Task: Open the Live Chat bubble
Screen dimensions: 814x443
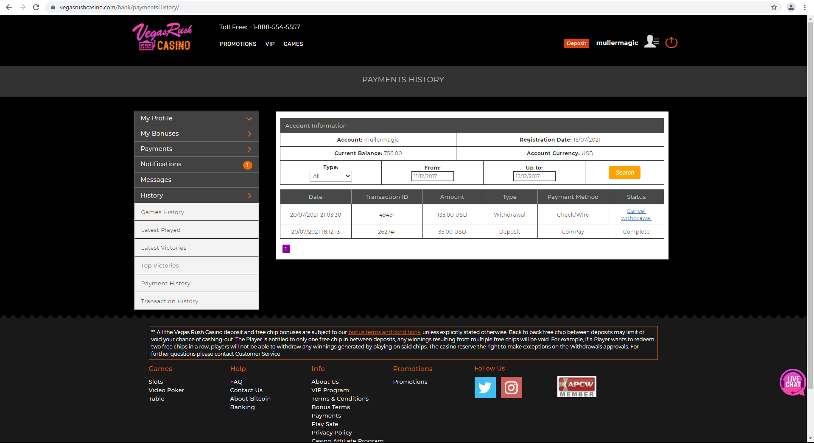Action: (792, 382)
